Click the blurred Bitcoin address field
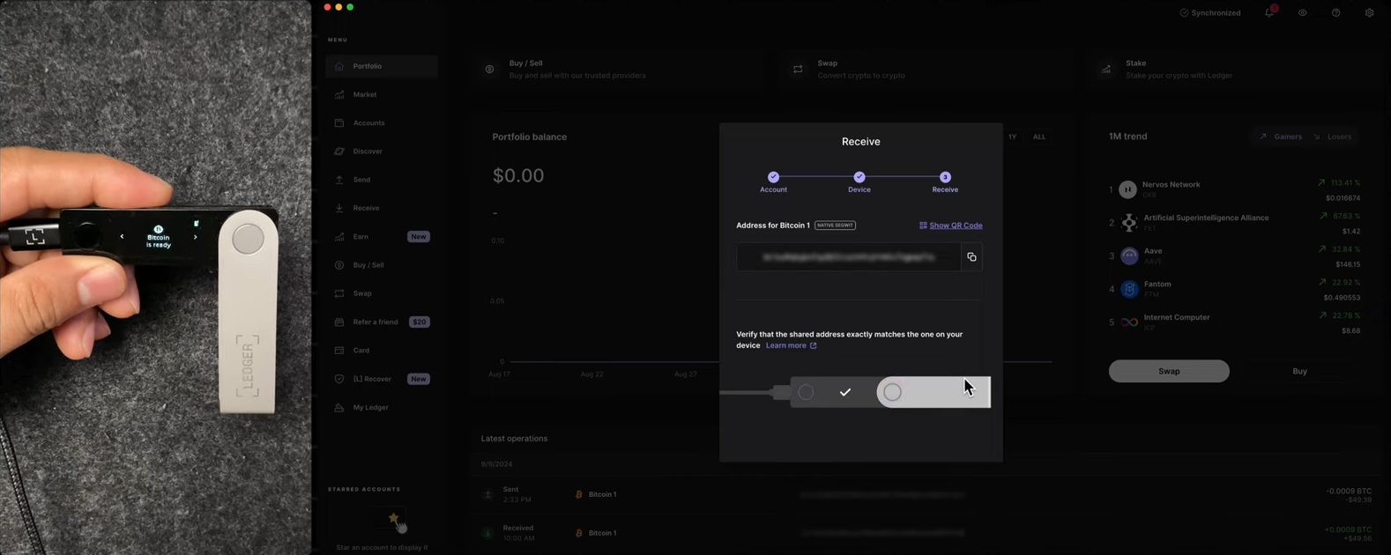 click(x=849, y=257)
